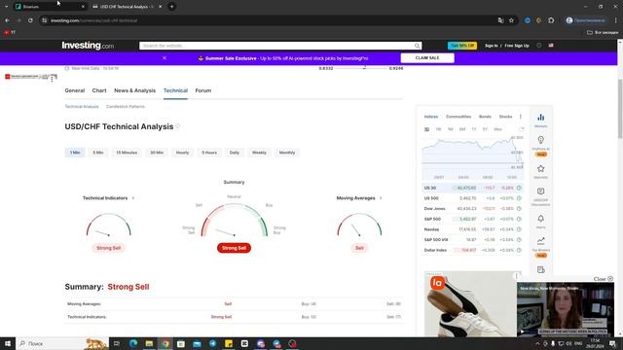The image size is (623, 350).
Task: Bookmark page with the star icon
Action: 511,20
